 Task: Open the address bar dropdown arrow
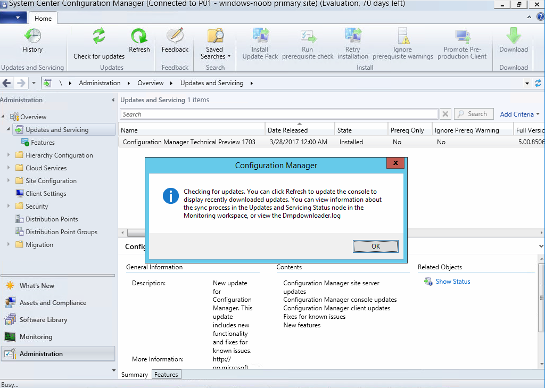[x=527, y=84]
